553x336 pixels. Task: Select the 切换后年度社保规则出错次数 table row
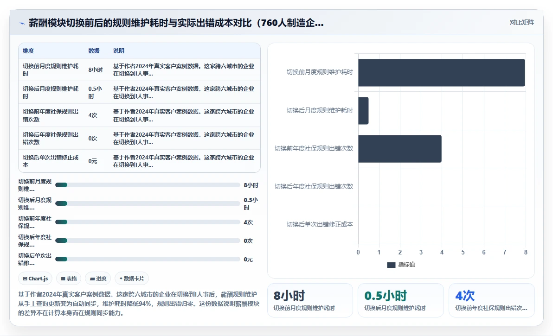pos(139,138)
